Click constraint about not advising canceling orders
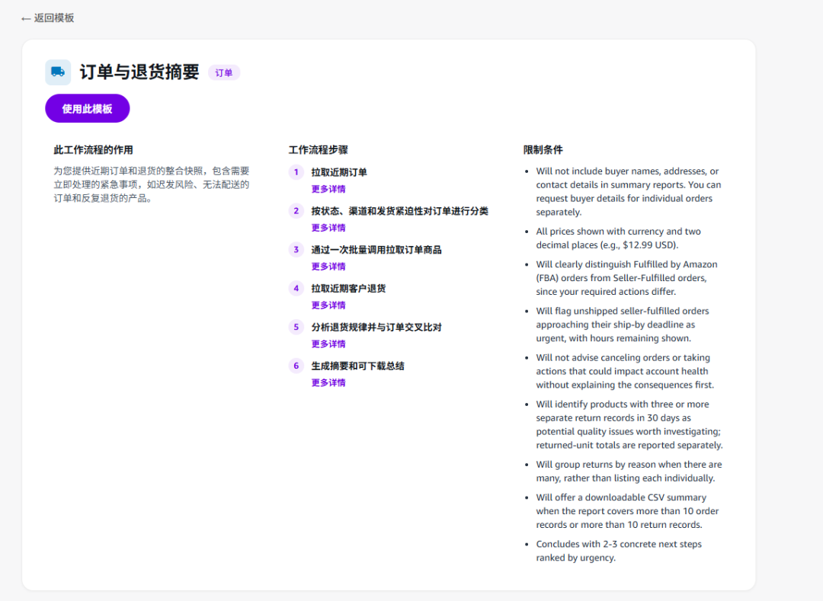 [625, 371]
